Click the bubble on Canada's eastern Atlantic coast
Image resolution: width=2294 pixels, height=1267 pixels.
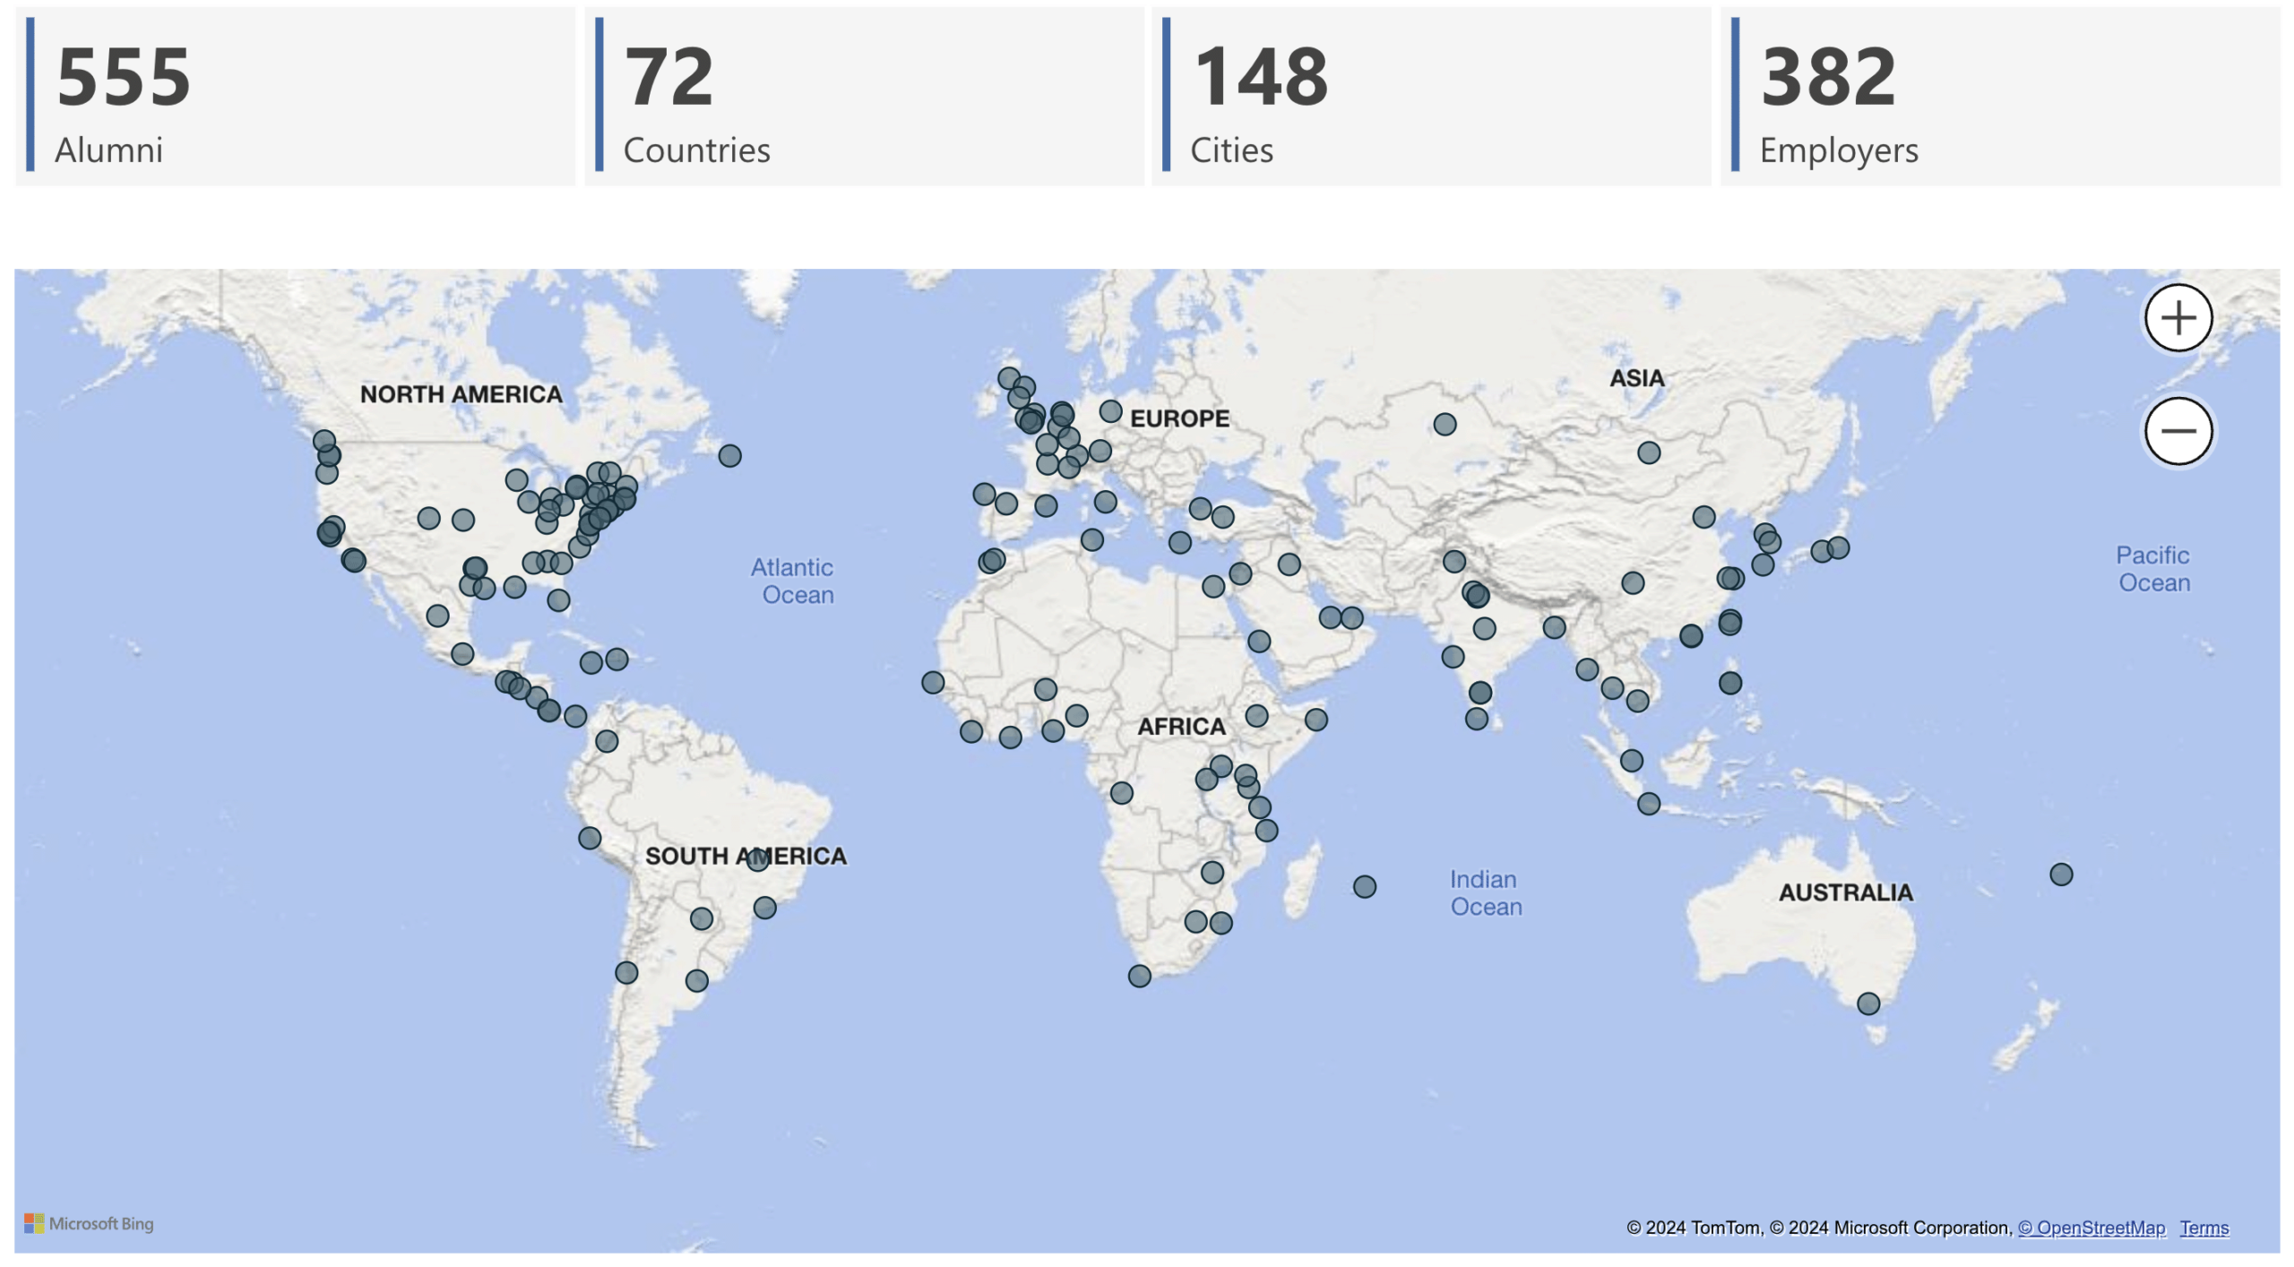[729, 456]
